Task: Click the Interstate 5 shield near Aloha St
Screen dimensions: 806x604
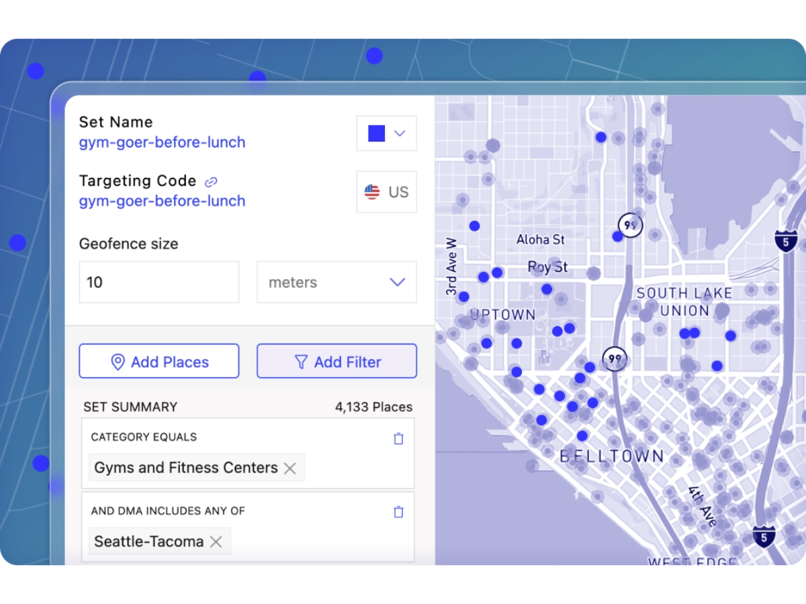Action: tap(786, 240)
